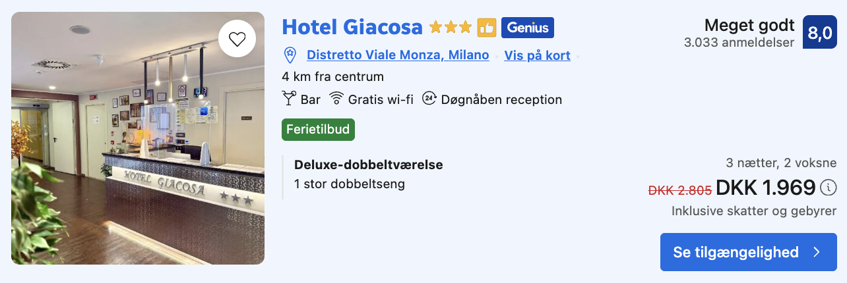
Task: Open the hotel reception photo thumbnail
Action: coord(138,138)
